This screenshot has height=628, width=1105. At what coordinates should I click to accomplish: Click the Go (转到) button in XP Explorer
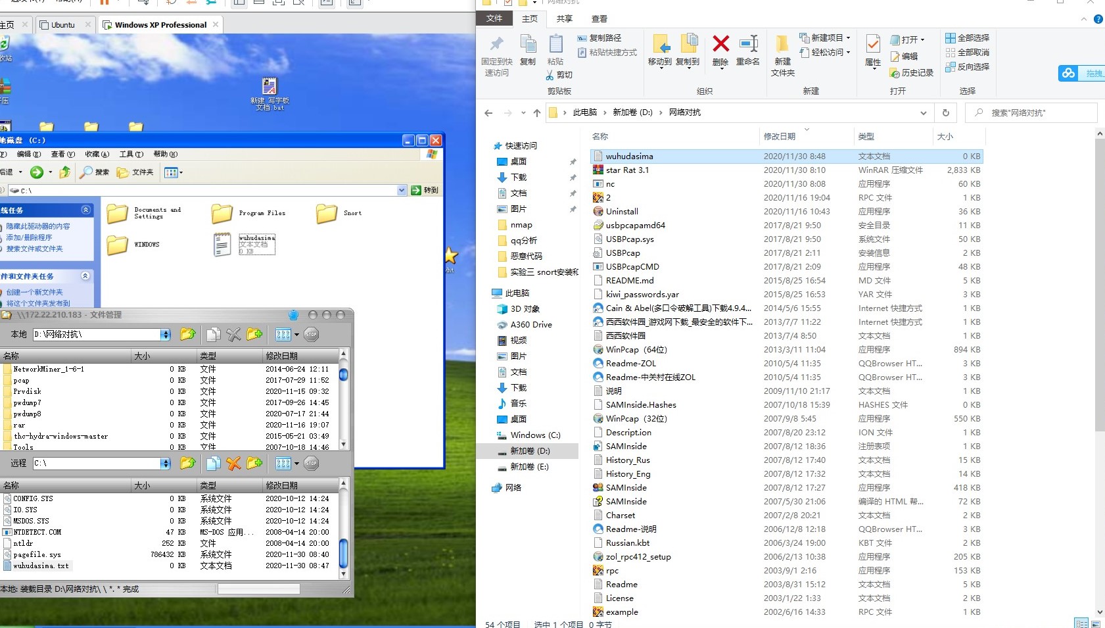point(425,191)
